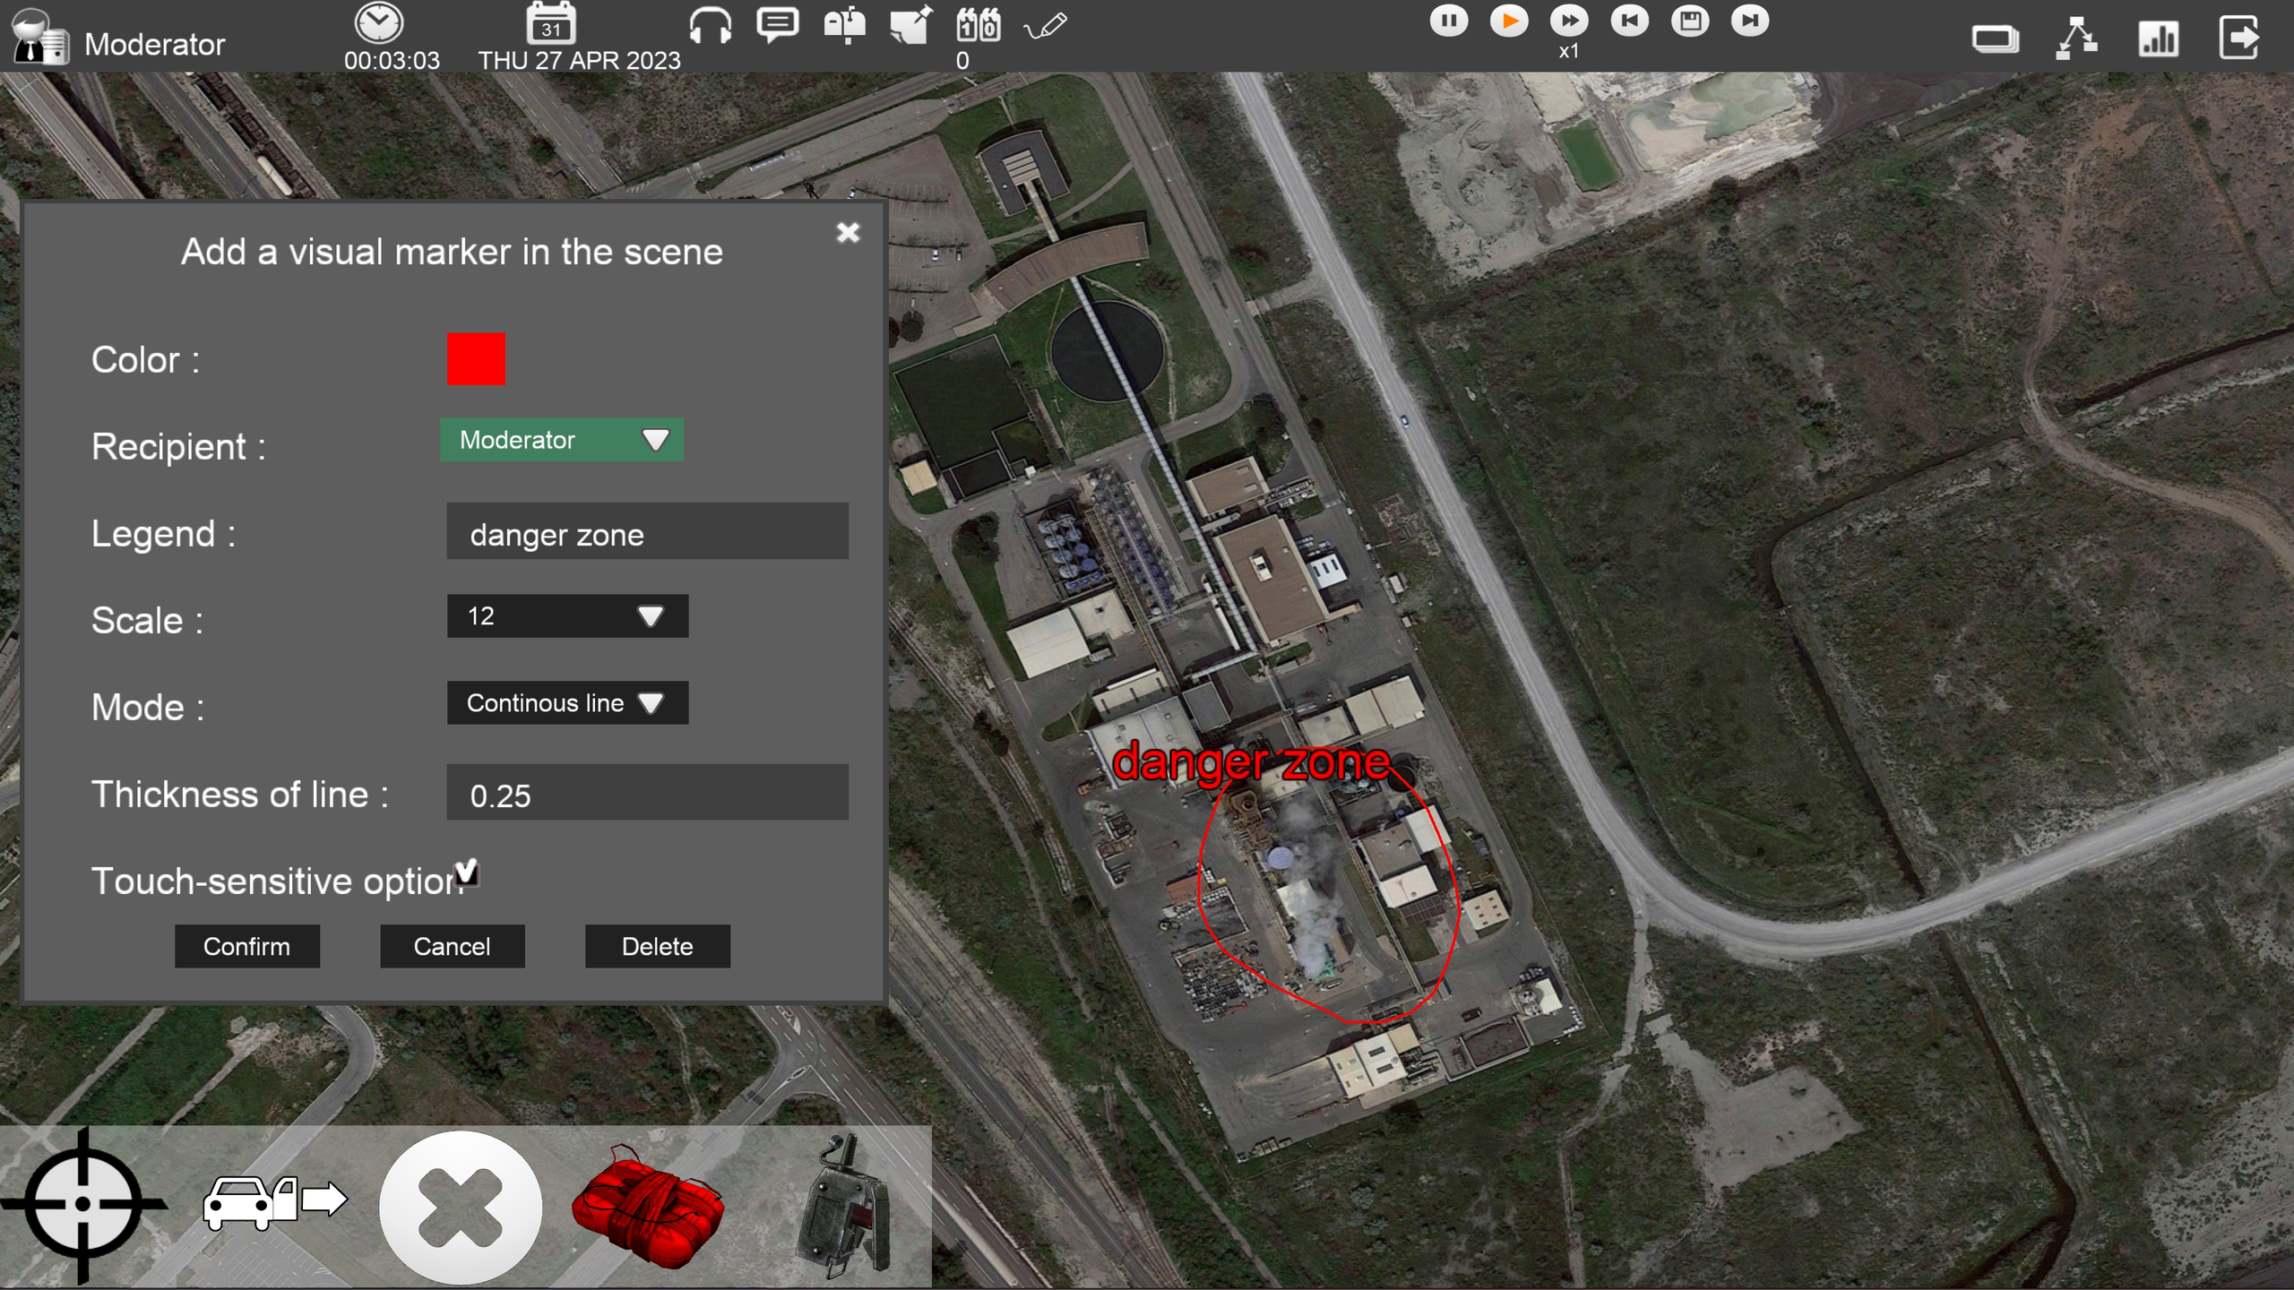
Task: Open the statistics bar chart icon
Action: [x=2158, y=39]
